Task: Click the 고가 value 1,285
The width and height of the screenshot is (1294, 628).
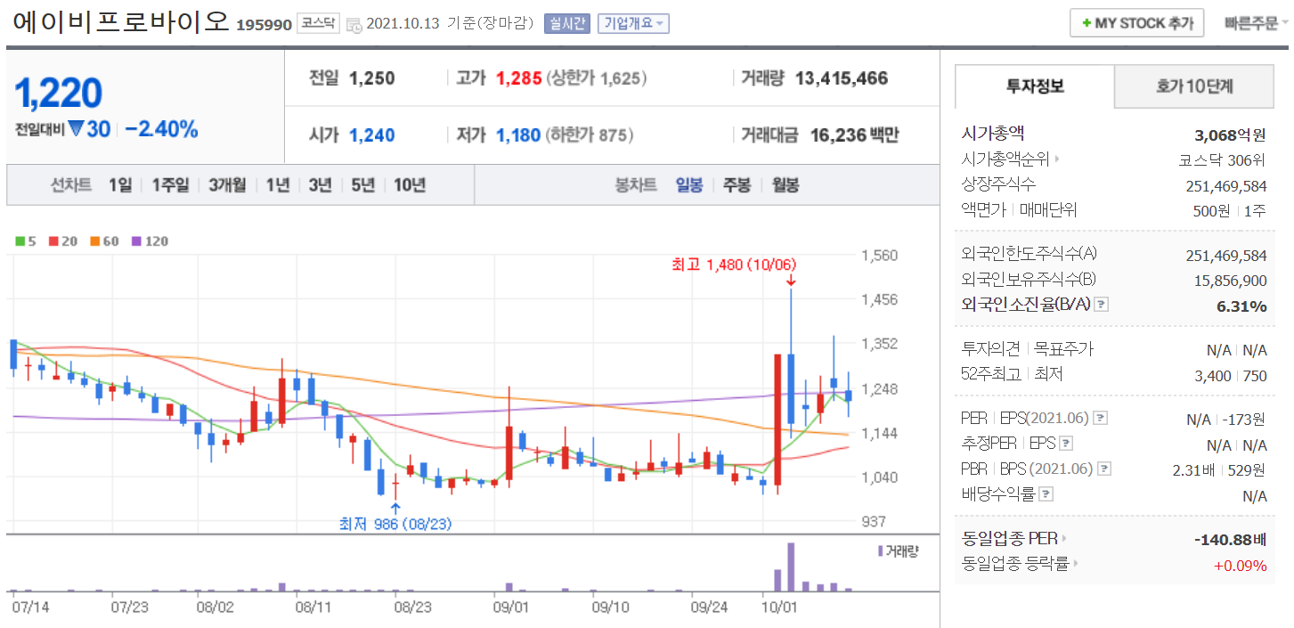Action: point(518,78)
